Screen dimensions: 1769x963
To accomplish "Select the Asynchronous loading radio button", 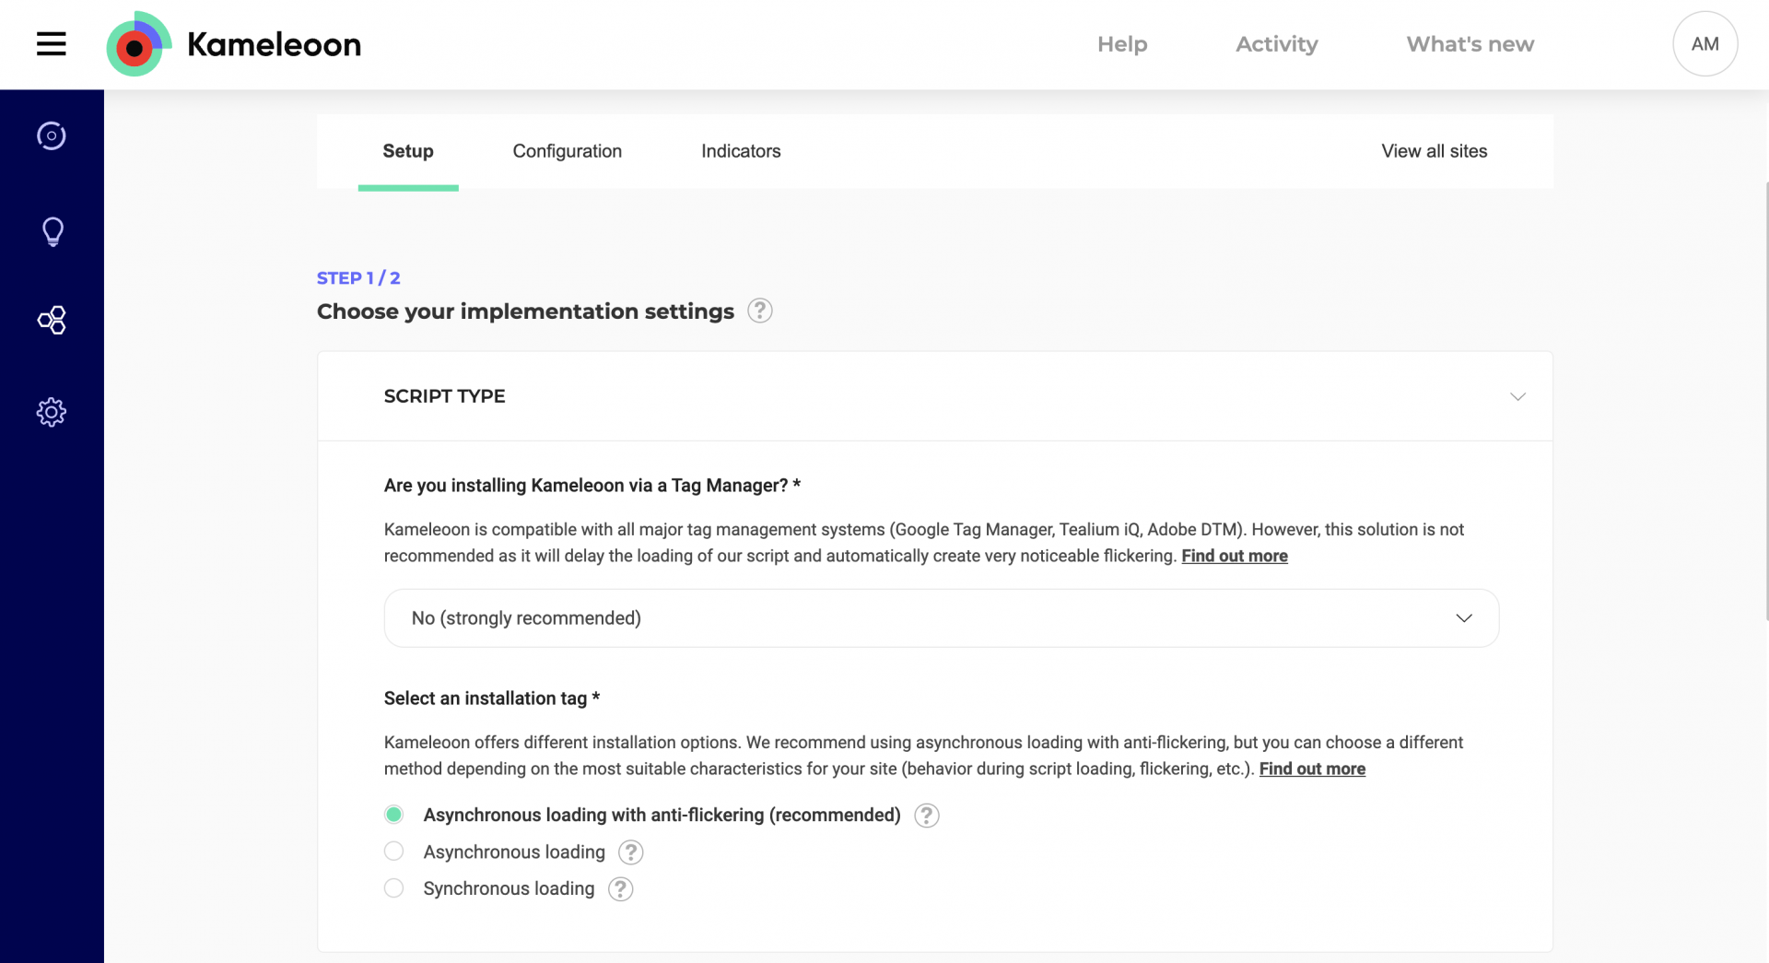I will tap(393, 851).
